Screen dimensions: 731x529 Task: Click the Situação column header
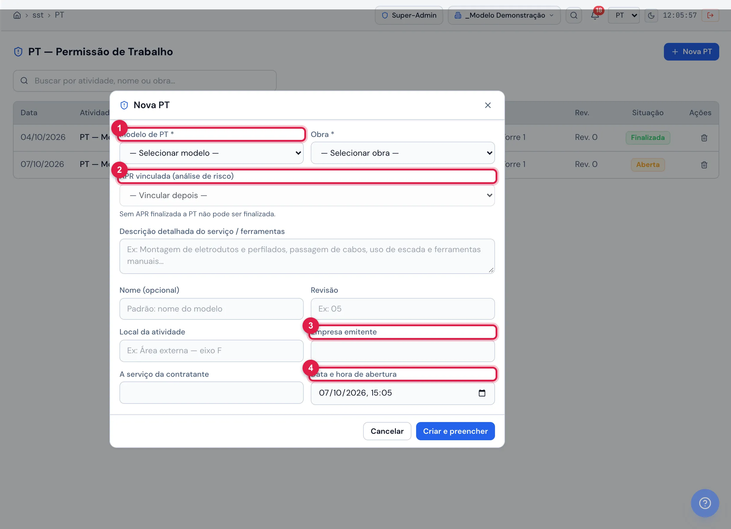pyautogui.click(x=647, y=113)
